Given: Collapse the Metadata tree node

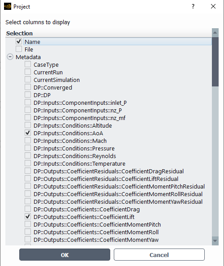Looking at the screenshot, I should pyautogui.click(x=10, y=57).
